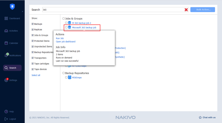Select the Microsoft 365 backup job checkbox
222x123 pixels.
66,27
